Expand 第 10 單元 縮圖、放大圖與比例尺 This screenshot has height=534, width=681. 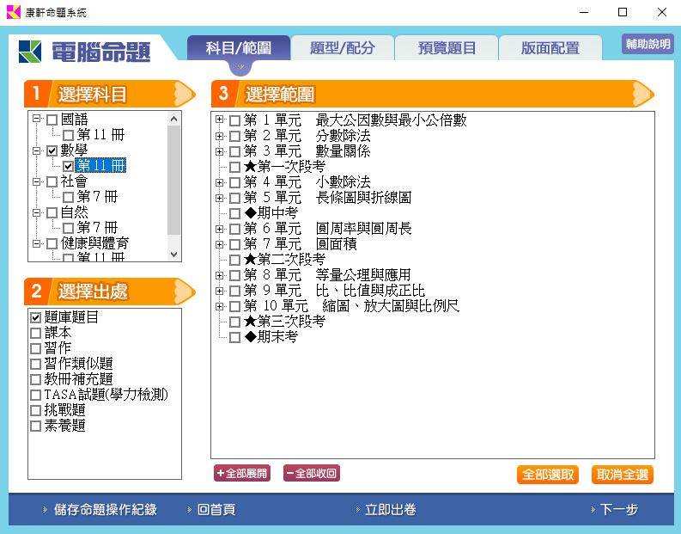[x=219, y=306]
